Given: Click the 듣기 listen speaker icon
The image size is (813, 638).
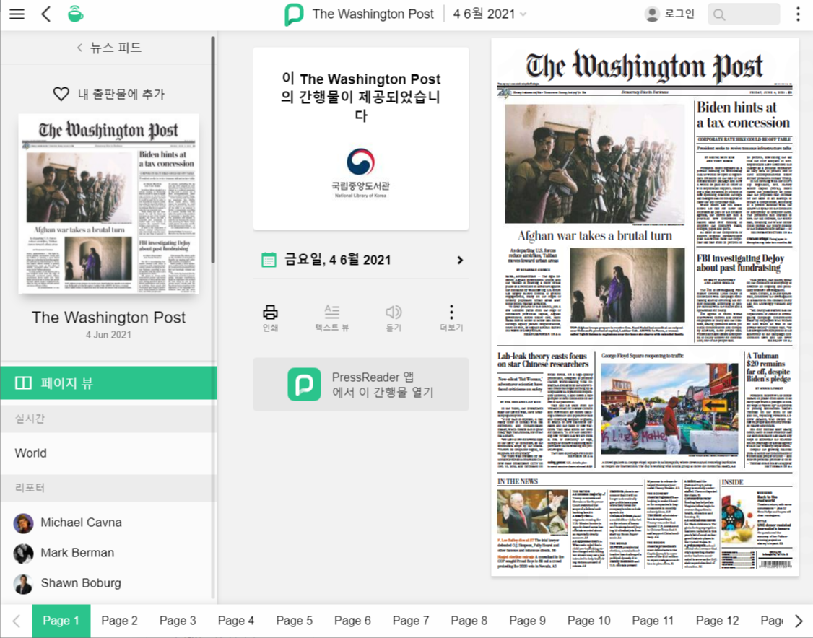Looking at the screenshot, I should (x=394, y=318).
